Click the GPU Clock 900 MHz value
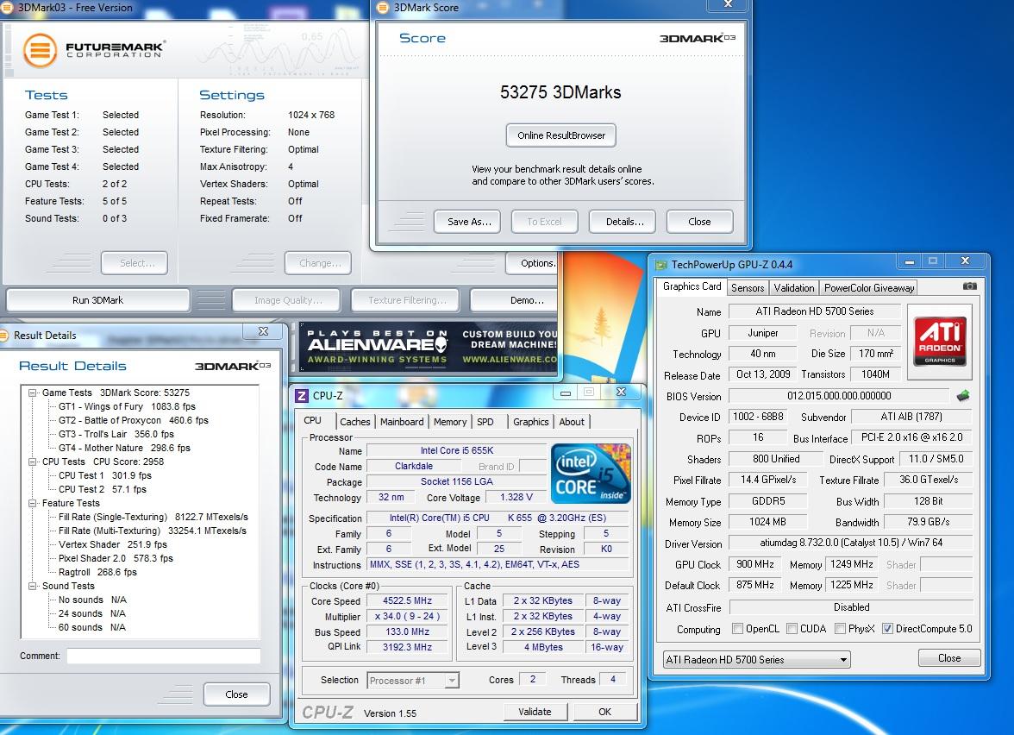 pyautogui.click(x=754, y=564)
